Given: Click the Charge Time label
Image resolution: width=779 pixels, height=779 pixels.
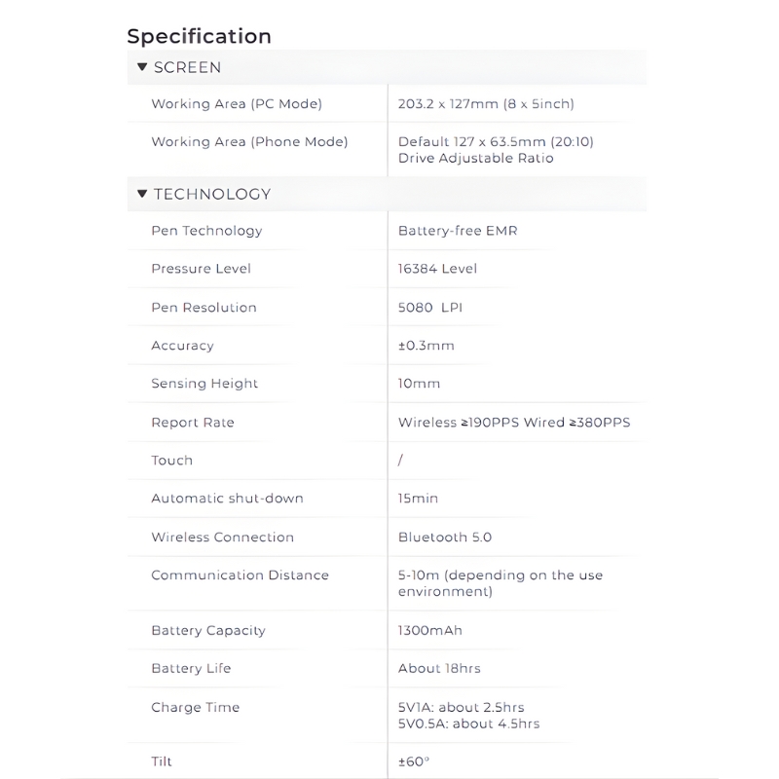Looking at the screenshot, I should pos(195,708).
